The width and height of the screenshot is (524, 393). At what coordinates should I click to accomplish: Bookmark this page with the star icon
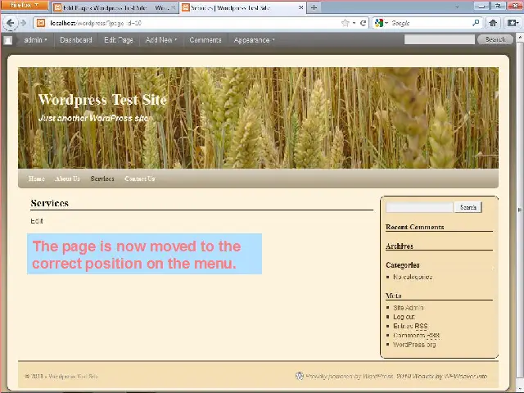pos(346,23)
